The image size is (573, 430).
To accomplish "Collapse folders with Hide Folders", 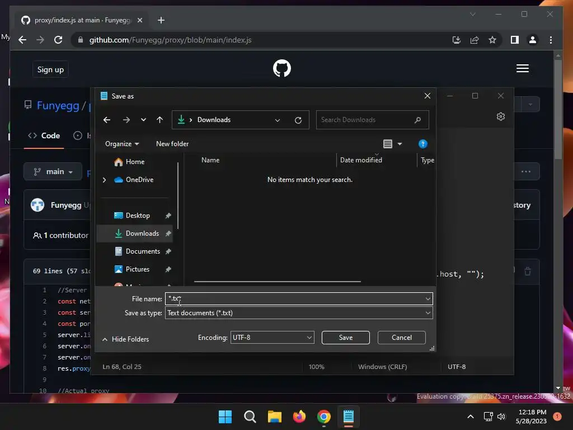I will (x=125, y=339).
